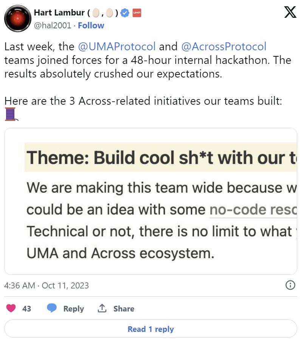Open the embedded hackathon theme image
The image size is (301, 341).
click(150, 201)
